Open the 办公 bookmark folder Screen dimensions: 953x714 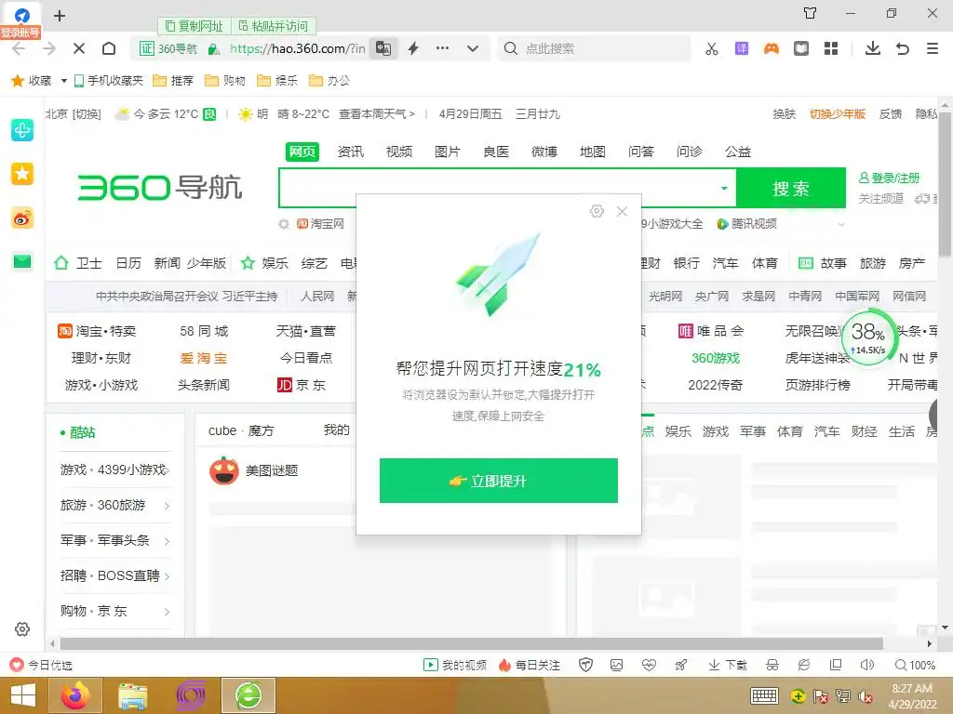[x=330, y=81]
